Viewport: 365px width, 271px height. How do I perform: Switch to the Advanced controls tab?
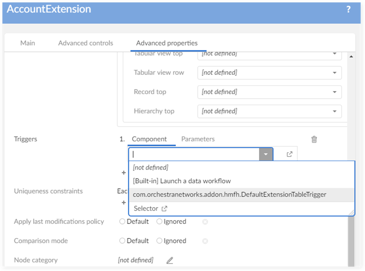point(86,43)
